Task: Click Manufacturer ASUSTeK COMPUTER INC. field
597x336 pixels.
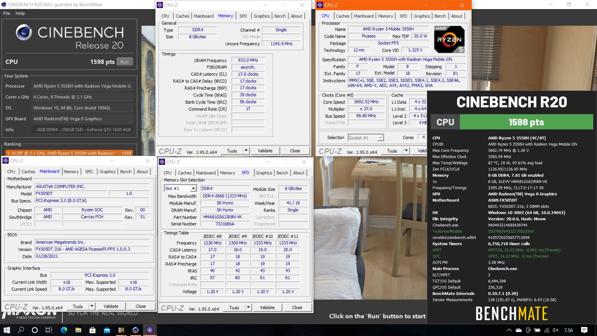Action: coord(92,187)
